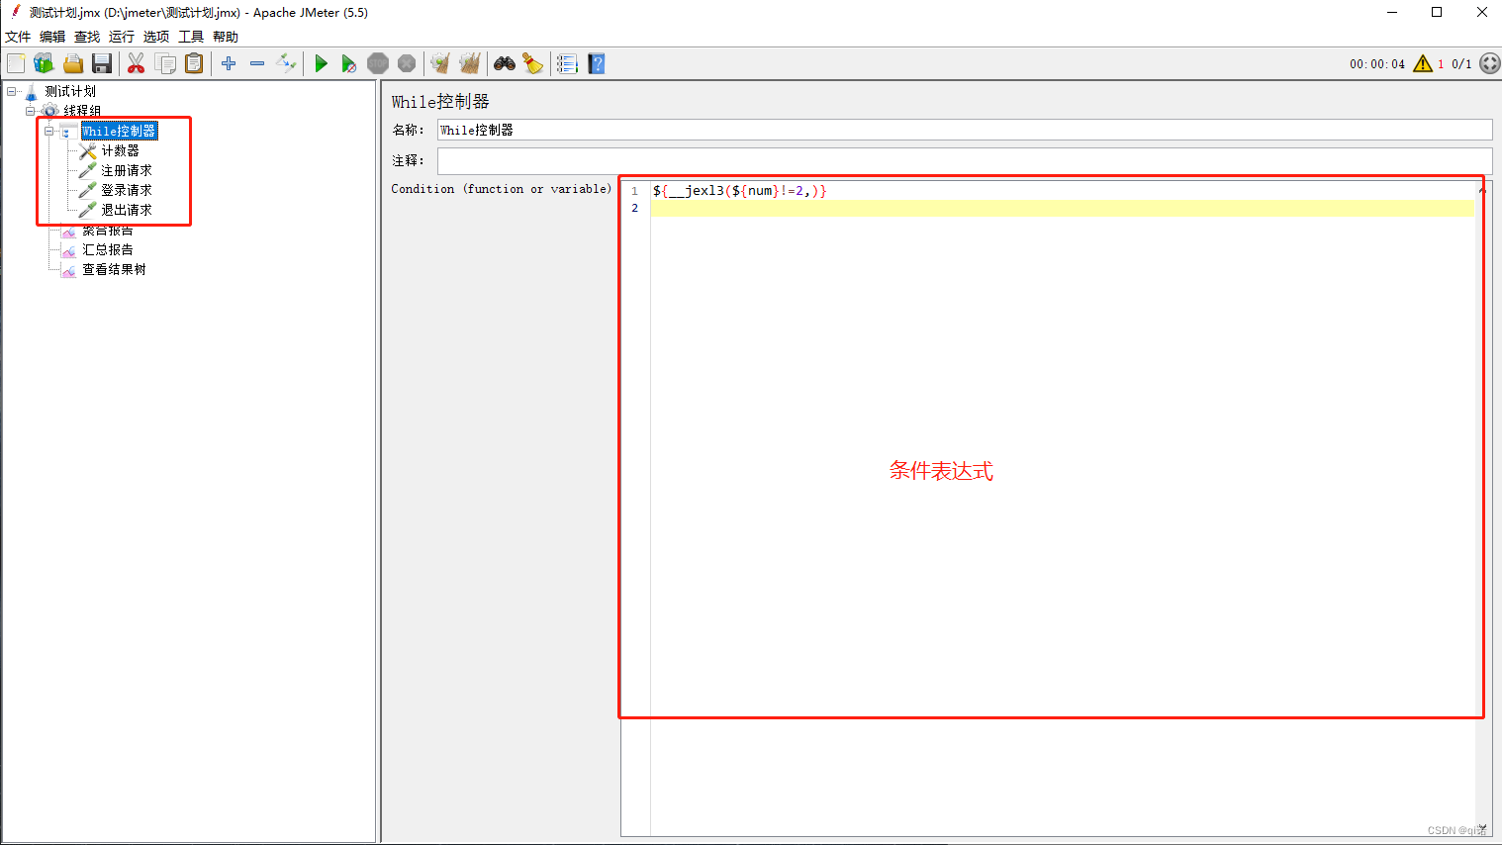Select 登录请求 tree item
This screenshot has width=1502, height=845.
127,190
